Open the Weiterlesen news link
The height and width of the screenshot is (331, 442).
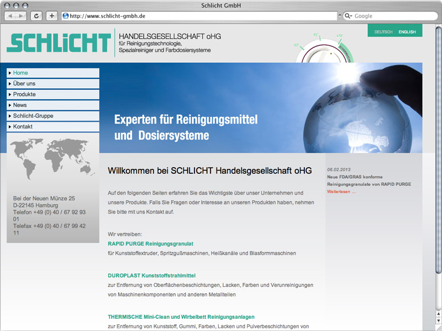(341, 191)
